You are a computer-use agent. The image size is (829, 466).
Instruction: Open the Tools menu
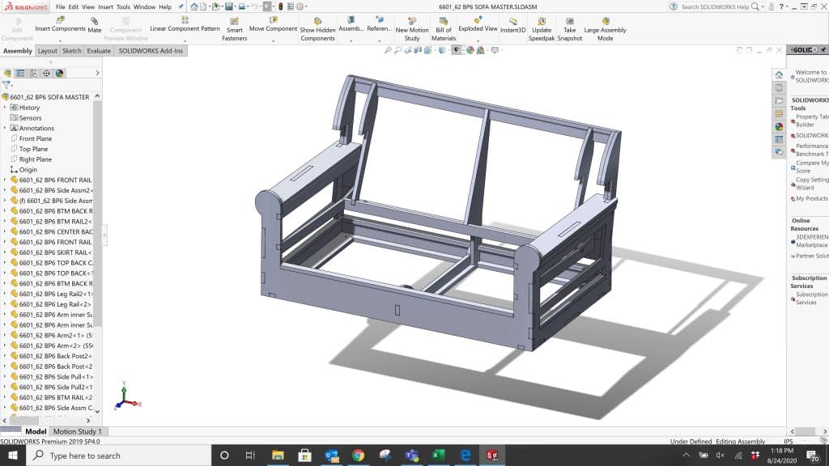pyautogui.click(x=123, y=6)
